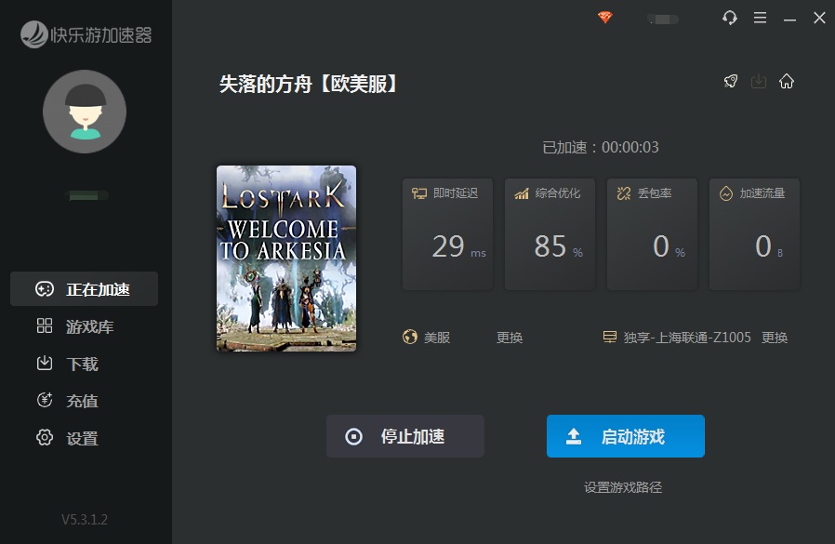Click 更换 next to 美服 region

coord(510,338)
